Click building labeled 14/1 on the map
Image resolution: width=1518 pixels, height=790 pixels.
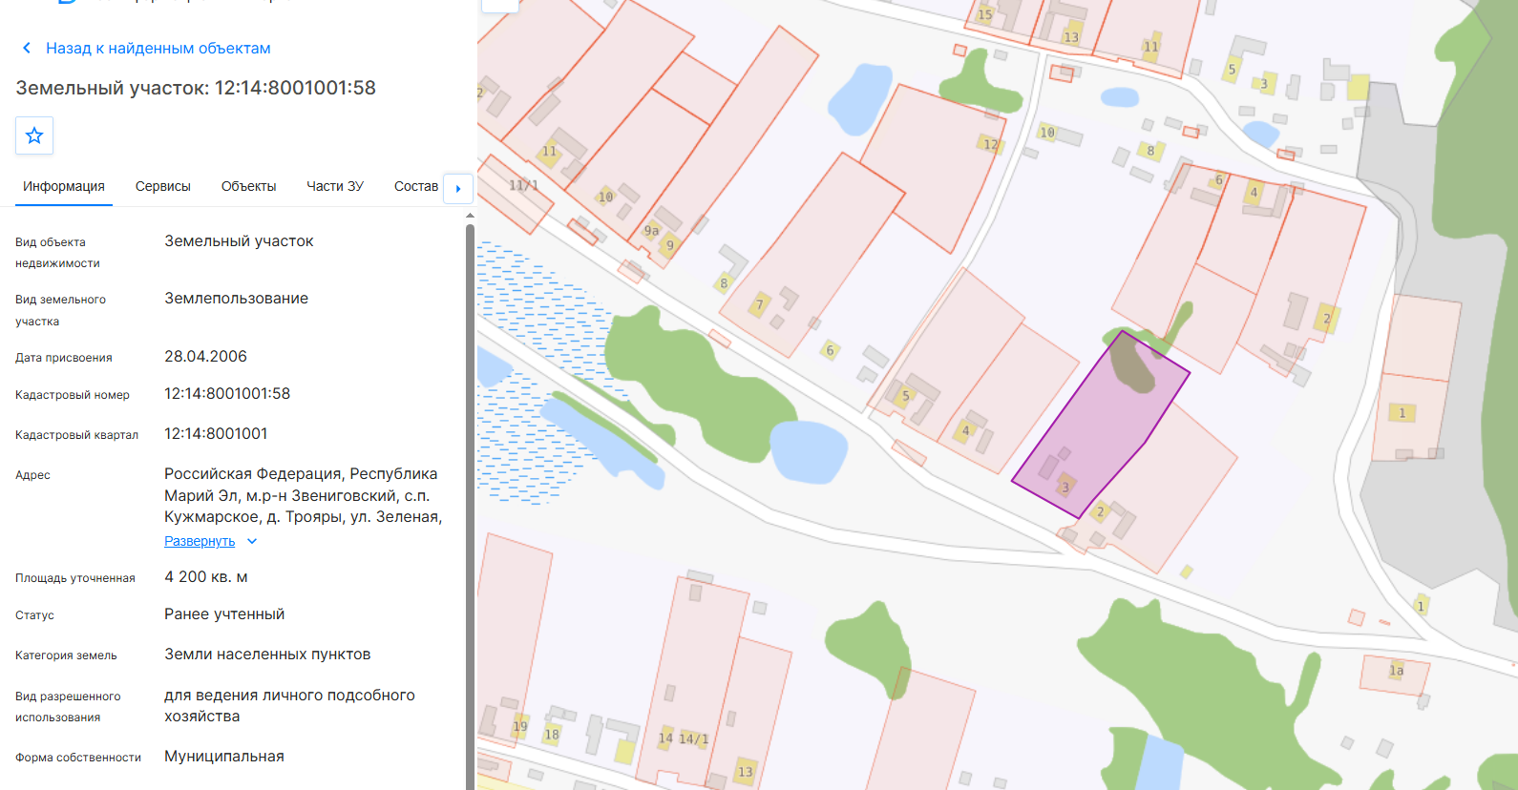[x=694, y=738]
